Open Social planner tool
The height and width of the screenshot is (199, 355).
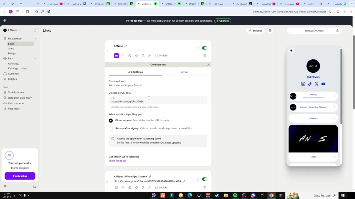click(x=16, y=92)
